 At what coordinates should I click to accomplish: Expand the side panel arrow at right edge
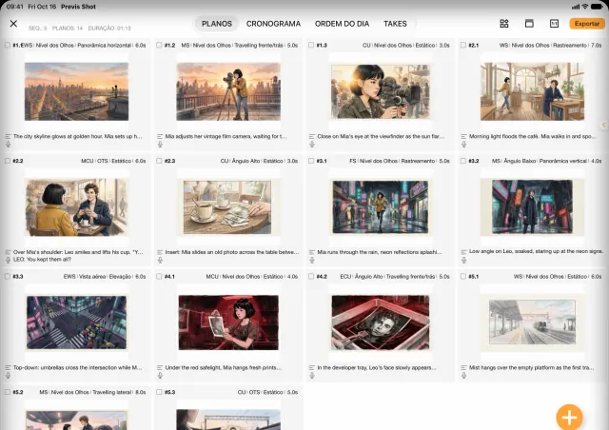603,125
